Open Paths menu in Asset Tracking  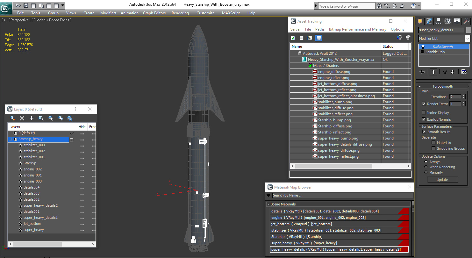pos(320,29)
